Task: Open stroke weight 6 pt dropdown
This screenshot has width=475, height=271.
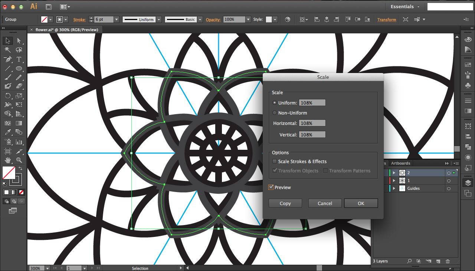Action: click(117, 19)
